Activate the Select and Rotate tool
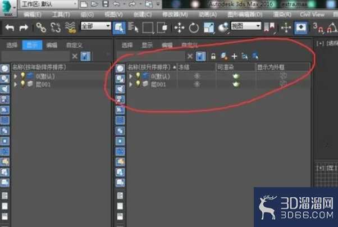The height and width of the screenshot is (227, 338). (194, 28)
